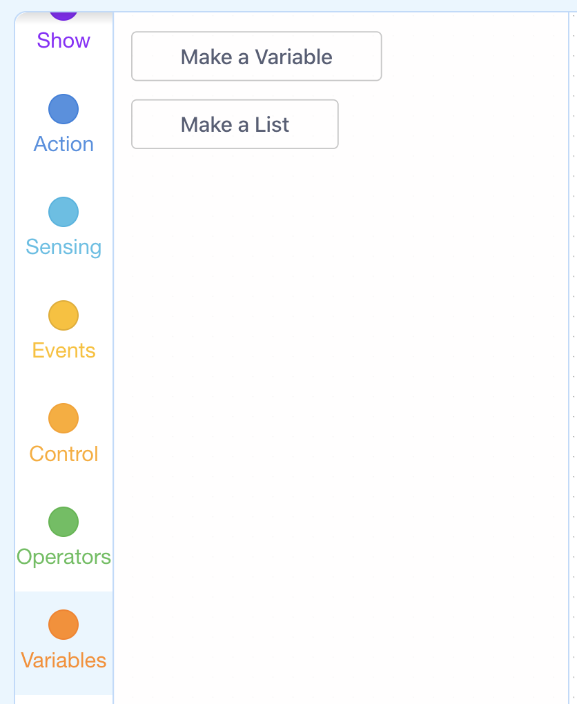Select the purple Show category circle

[63, 16]
